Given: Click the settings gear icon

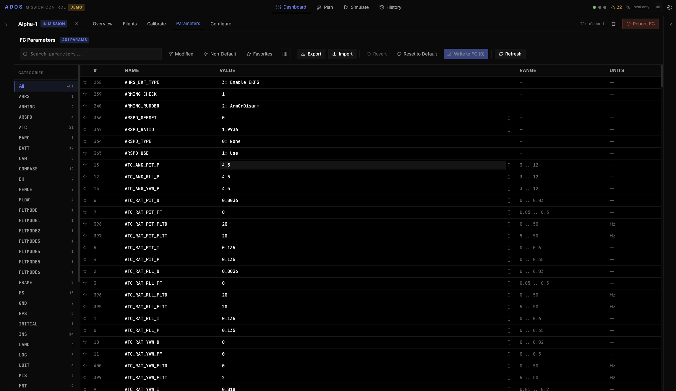Looking at the screenshot, I should pos(669,7).
